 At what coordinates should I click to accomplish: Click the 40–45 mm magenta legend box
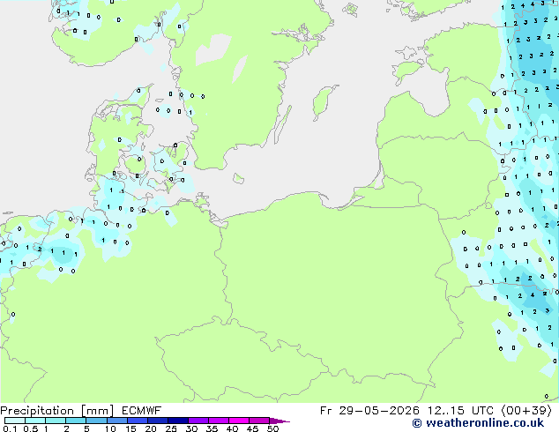pyautogui.click(x=239, y=421)
